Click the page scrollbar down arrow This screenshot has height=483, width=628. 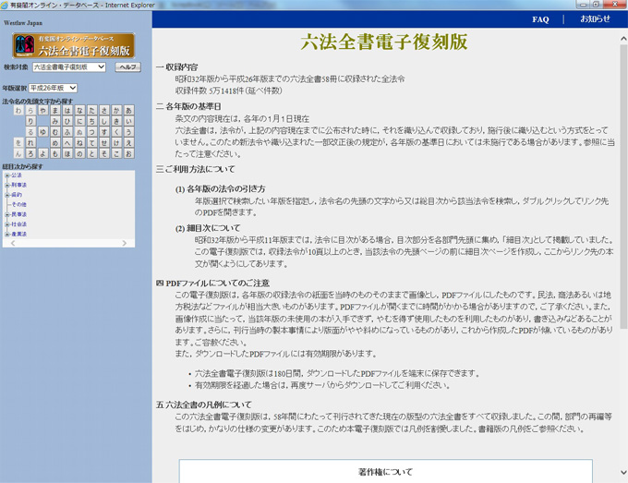click(623, 473)
